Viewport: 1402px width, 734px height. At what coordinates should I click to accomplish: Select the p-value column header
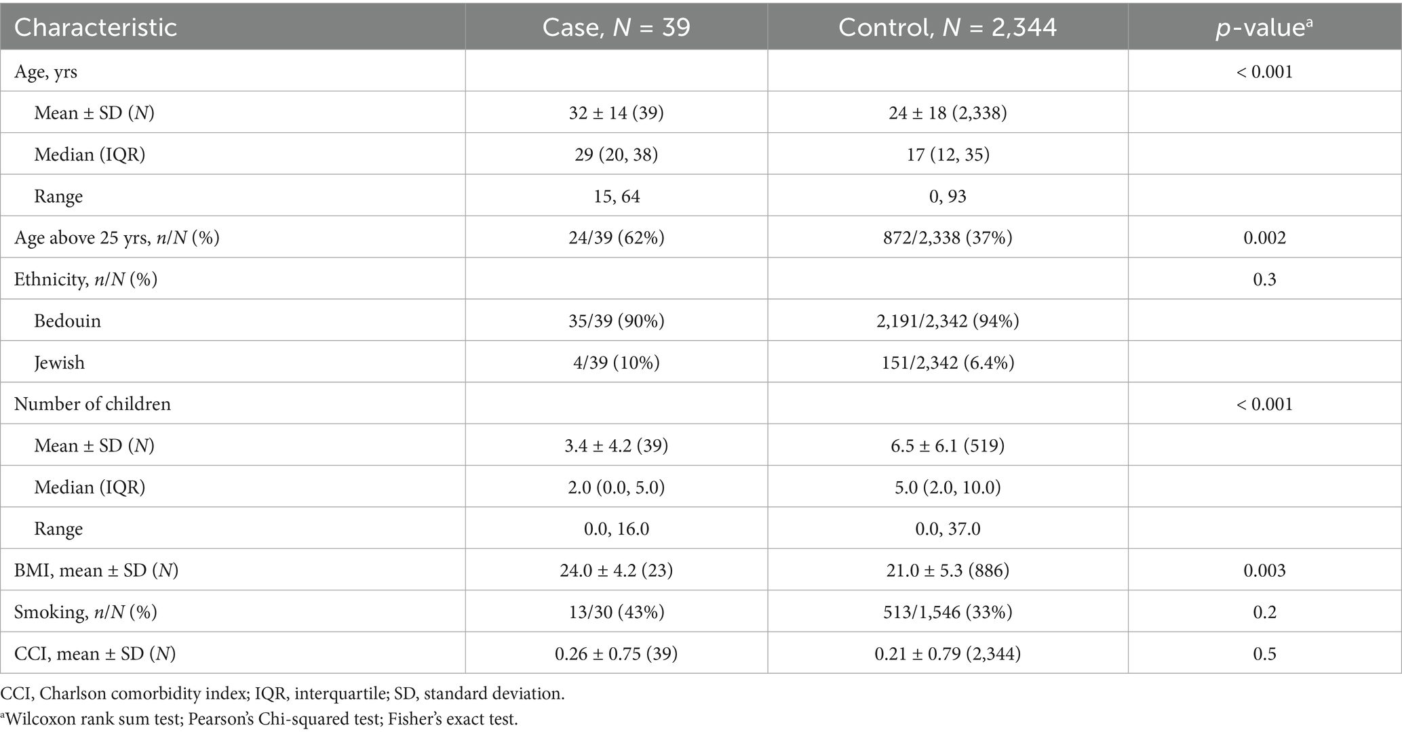(1264, 27)
